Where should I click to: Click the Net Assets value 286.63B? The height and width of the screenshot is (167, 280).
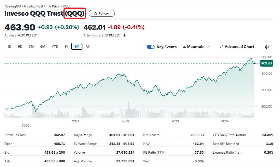click(x=197, y=135)
